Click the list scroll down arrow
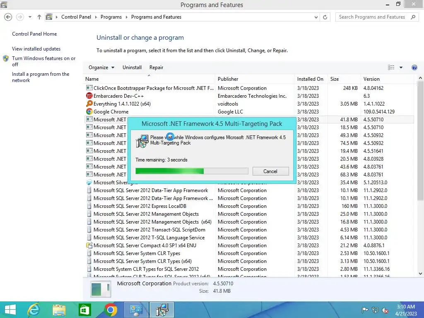 420,274
